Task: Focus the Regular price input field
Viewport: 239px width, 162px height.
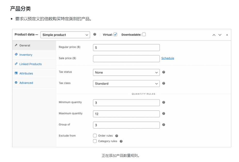Action: point(126,48)
